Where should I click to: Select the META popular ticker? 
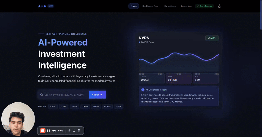click(118, 107)
